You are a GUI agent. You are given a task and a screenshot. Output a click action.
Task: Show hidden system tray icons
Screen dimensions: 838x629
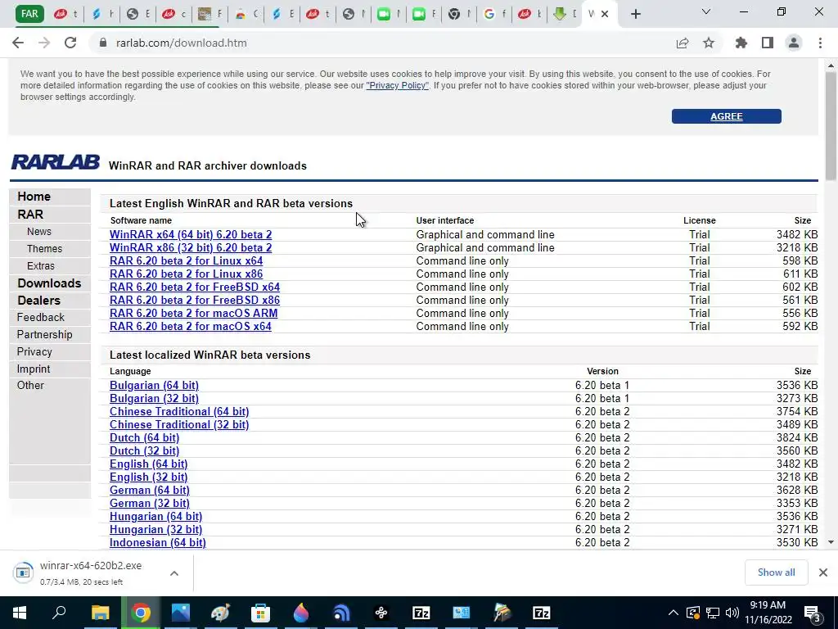(674, 613)
